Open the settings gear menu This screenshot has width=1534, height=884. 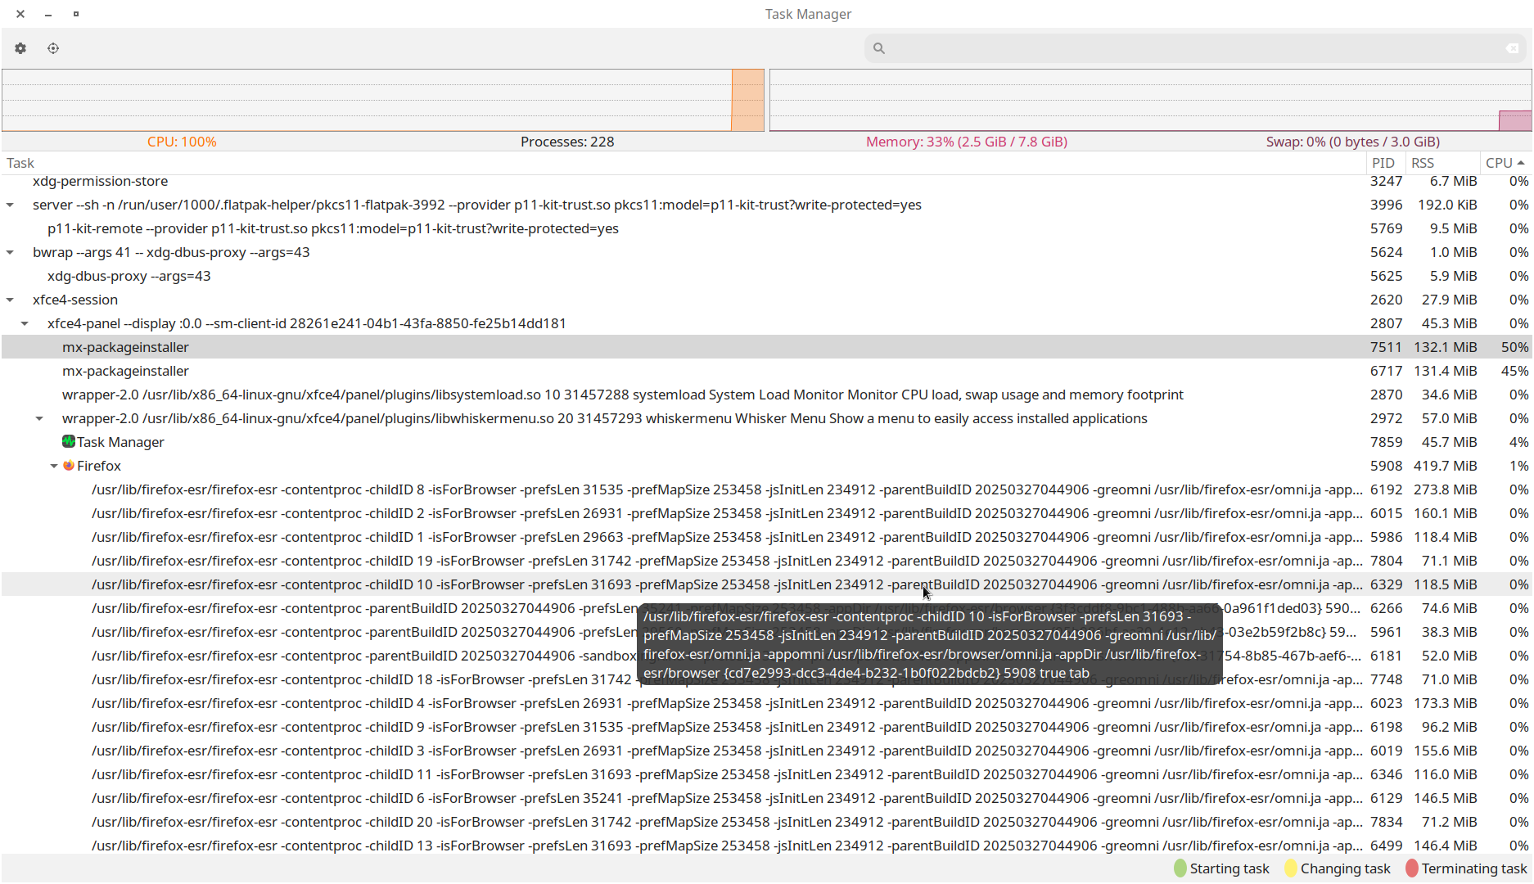click(20, 48)
